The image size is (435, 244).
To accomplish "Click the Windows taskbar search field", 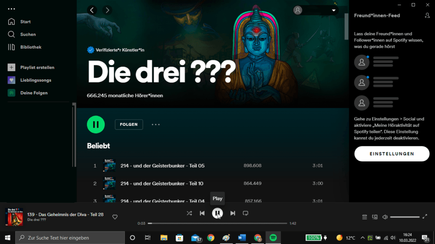I will click(70, 237).
